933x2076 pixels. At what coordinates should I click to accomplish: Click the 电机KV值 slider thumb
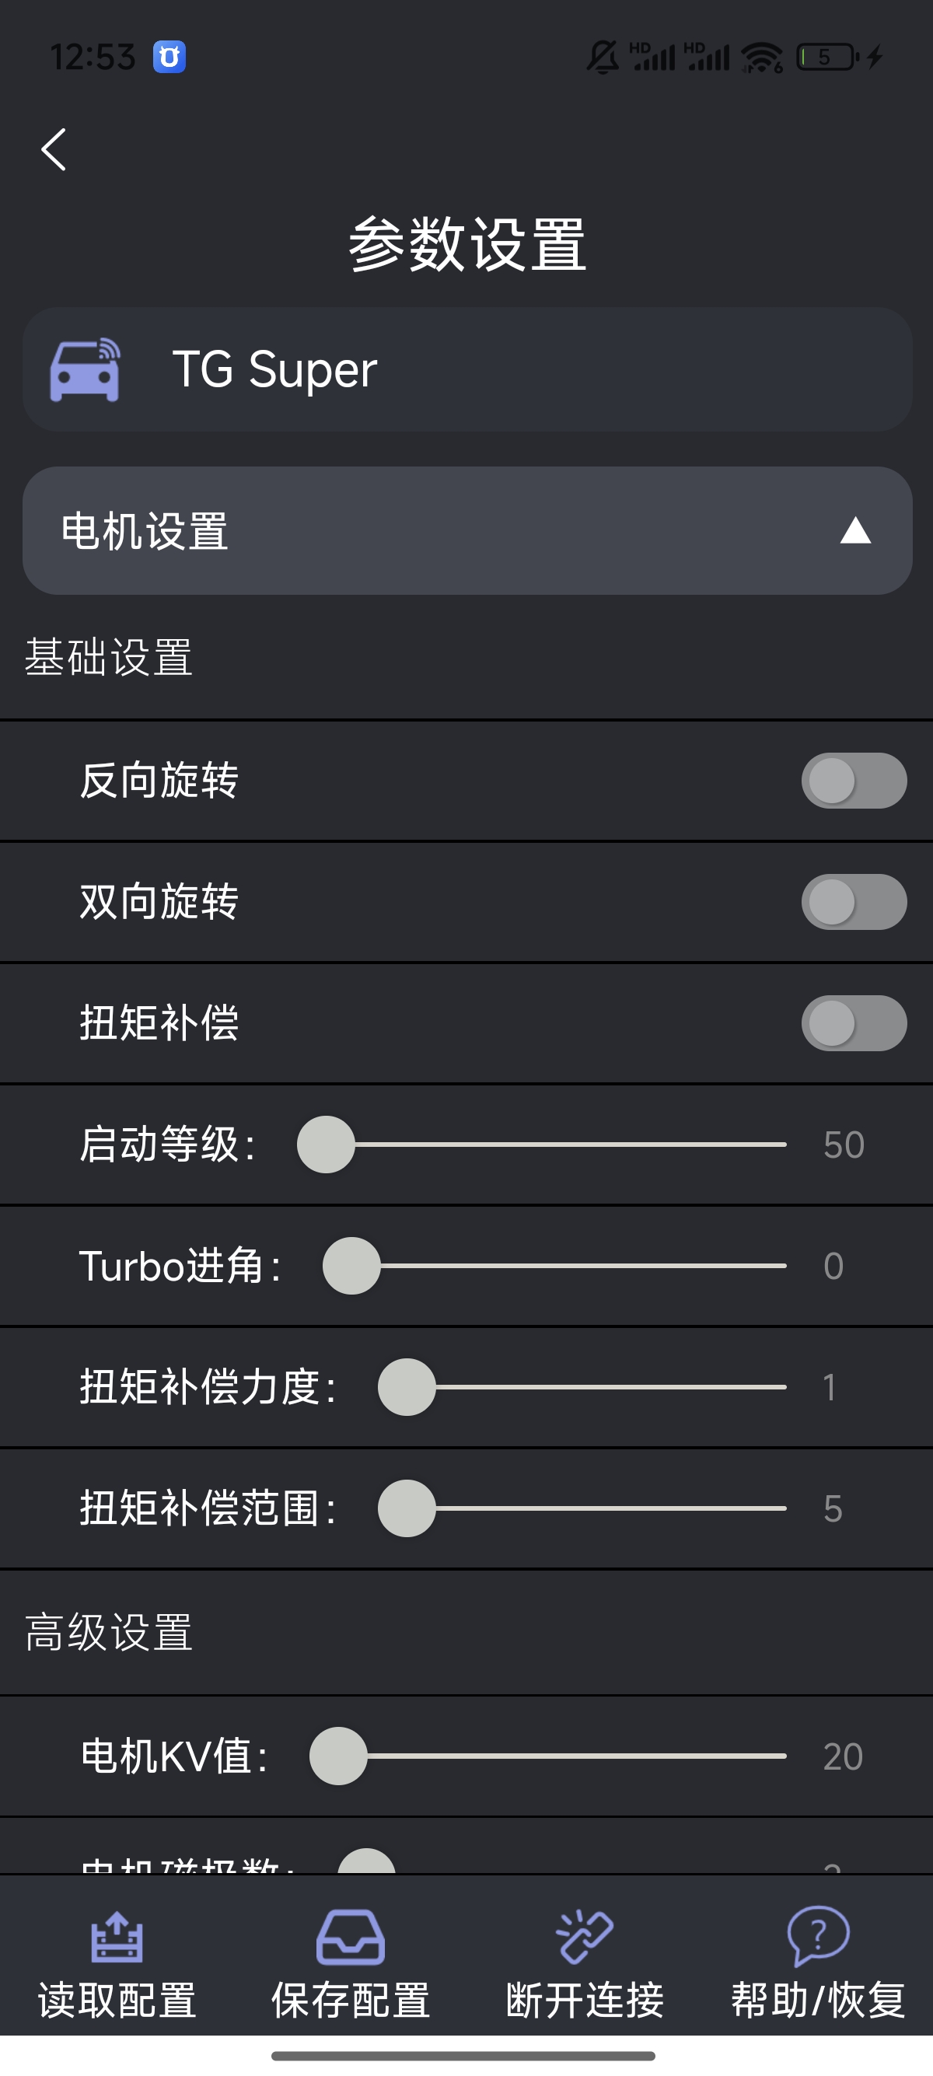click(x=338, y=1756)
